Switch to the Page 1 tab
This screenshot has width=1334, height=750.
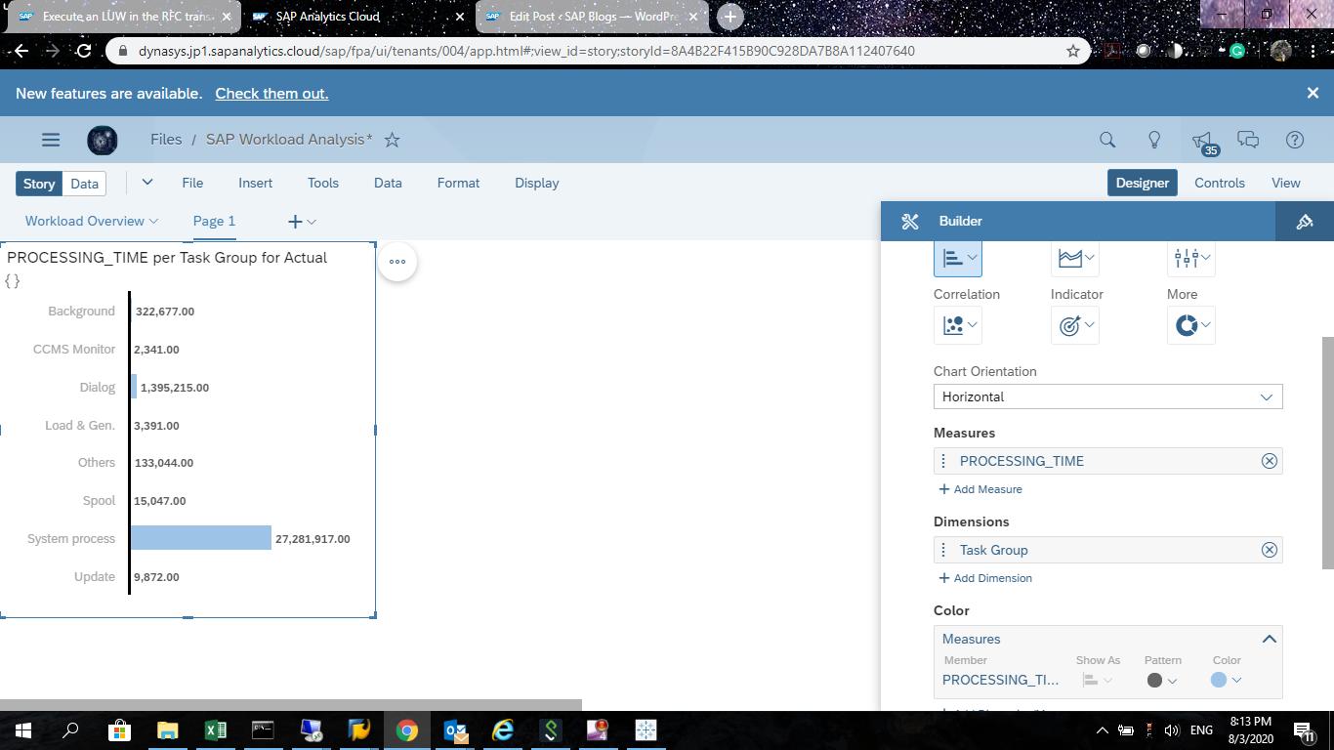pyautogui.click(x=214, y=221)
